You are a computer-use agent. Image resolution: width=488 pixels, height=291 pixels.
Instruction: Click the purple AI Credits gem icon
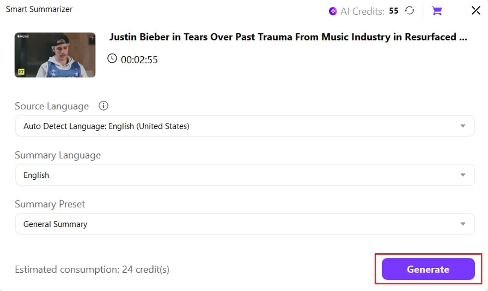[333, 11]
